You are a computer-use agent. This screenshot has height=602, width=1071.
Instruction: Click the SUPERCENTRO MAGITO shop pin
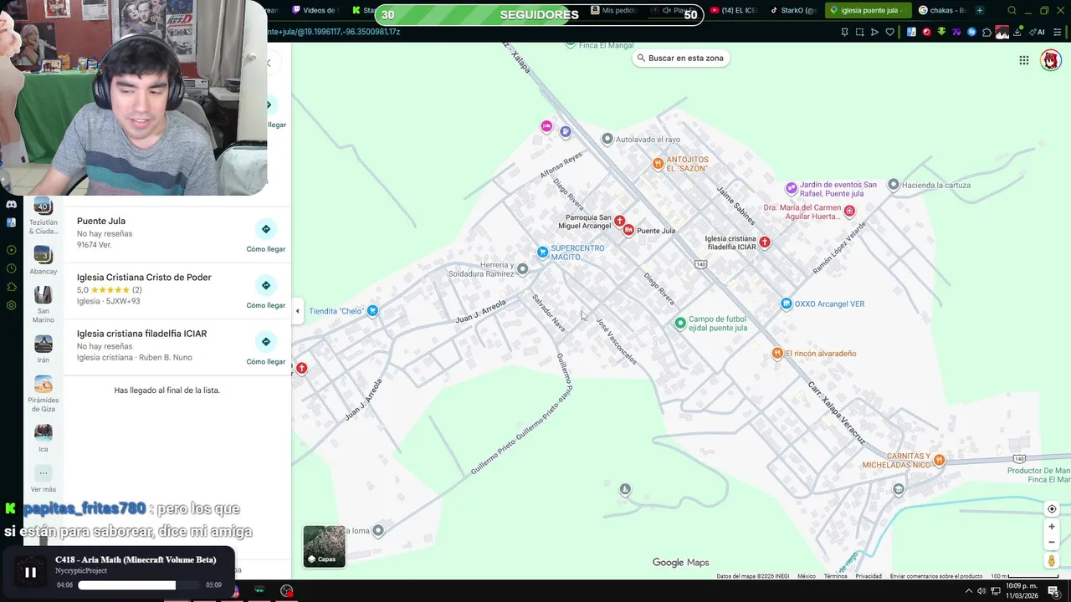[542, 252]
